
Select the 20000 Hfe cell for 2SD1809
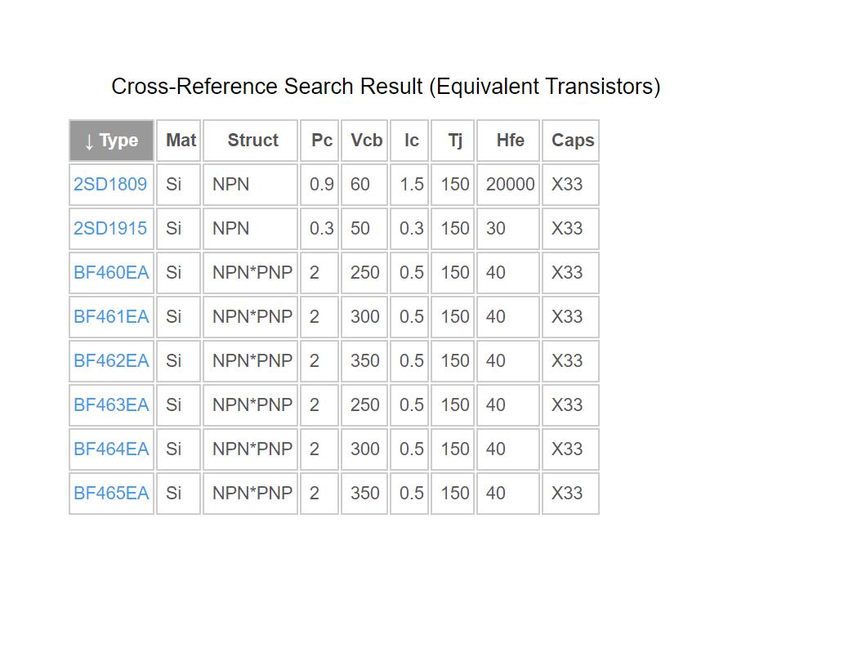(x=508, y=184)
